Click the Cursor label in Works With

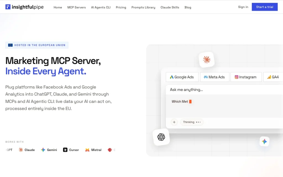(74, 150)
